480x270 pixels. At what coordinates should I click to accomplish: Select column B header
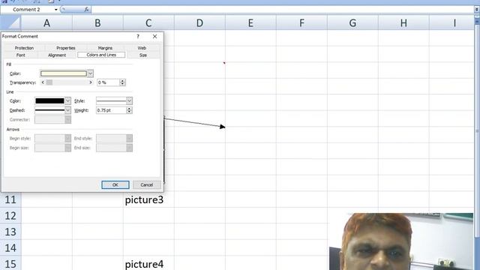(x=97, y=23)
